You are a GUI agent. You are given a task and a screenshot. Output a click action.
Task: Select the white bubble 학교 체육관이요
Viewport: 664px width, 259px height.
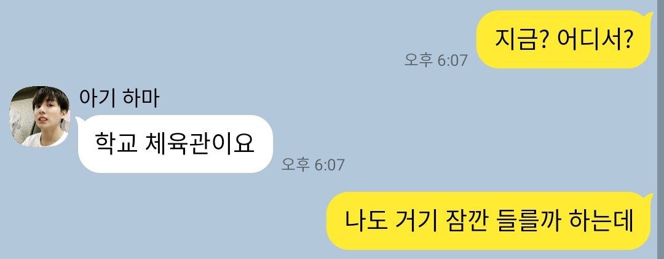(x=174, y=144)
